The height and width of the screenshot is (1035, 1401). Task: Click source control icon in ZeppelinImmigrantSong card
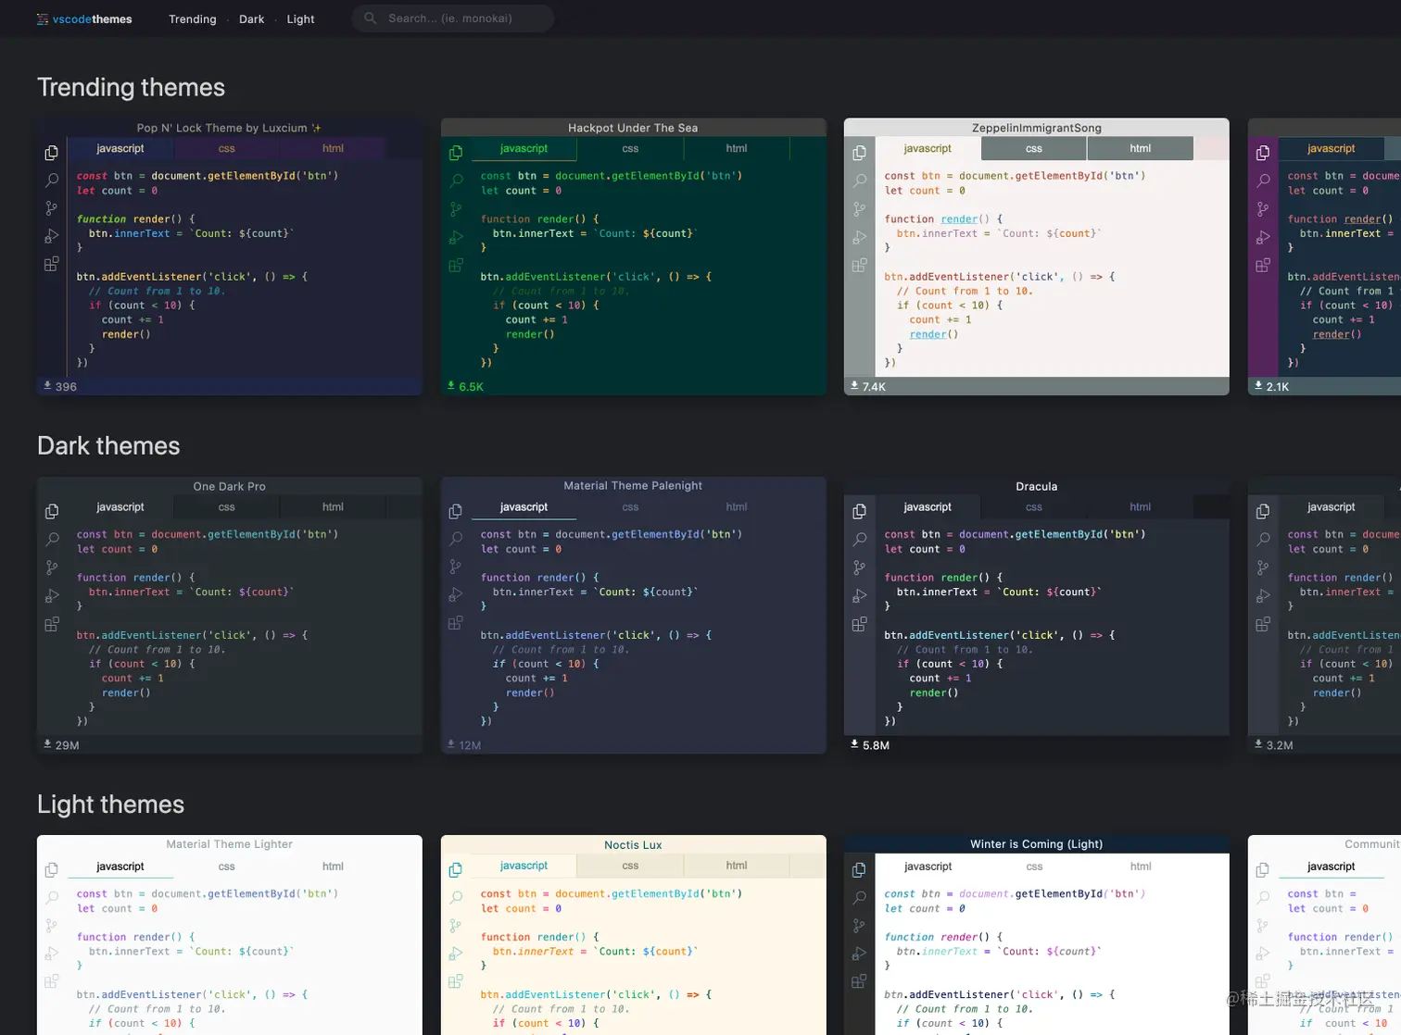tap(860, 209)
